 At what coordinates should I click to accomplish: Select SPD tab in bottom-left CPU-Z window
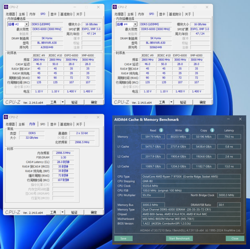tap(42, 124)
